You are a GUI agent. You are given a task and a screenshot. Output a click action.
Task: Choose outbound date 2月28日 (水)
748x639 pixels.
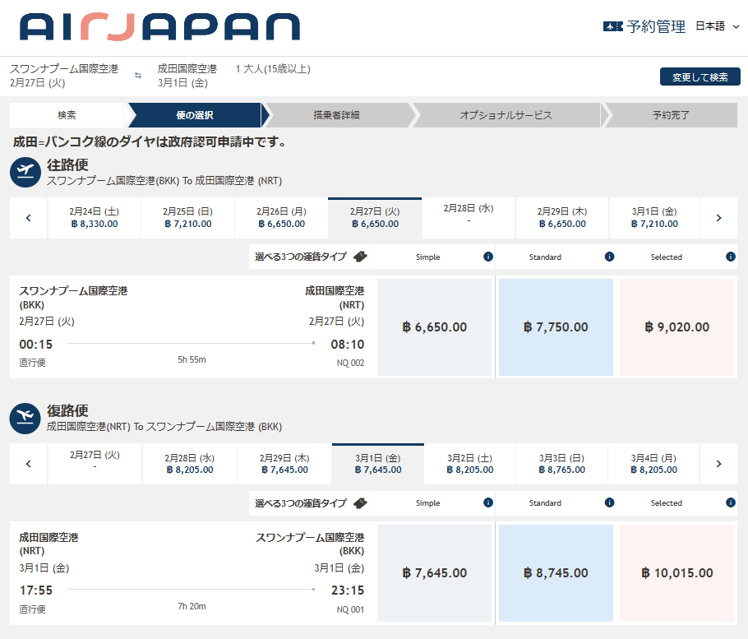pos(469,218)
